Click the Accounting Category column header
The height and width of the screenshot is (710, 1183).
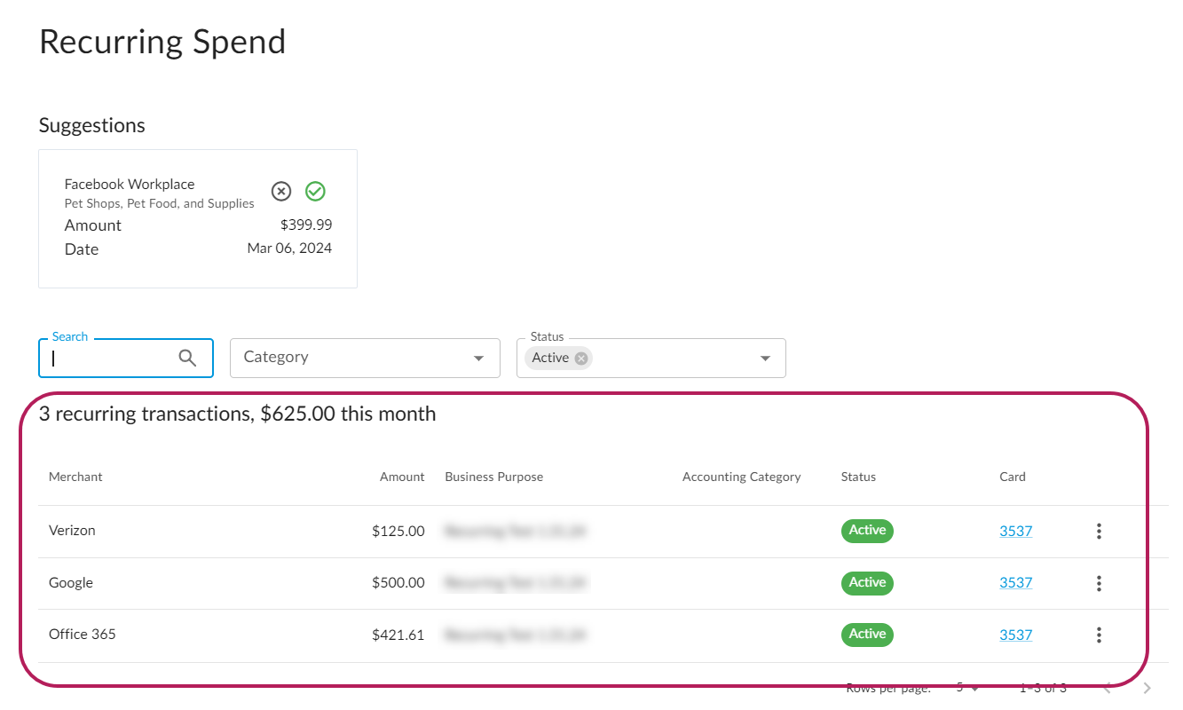(x=742, y=477)
